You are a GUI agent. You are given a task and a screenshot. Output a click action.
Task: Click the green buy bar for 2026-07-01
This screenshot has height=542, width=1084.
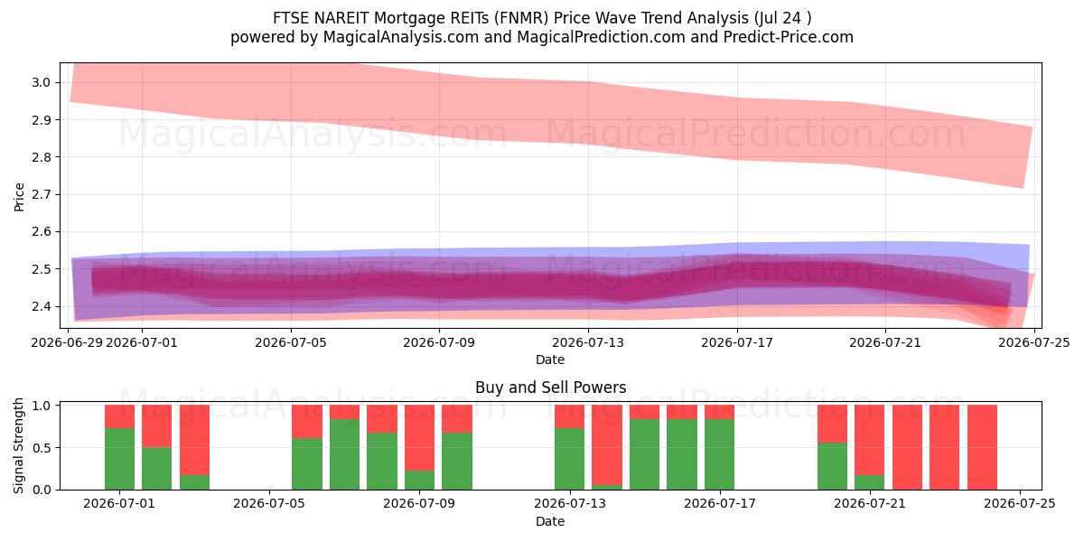[120, 459]
